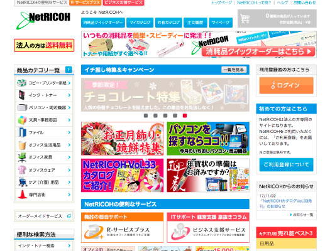Click the NetRICOH logo
This screenshot has width=330, height=251.
[x=43, y=20]
